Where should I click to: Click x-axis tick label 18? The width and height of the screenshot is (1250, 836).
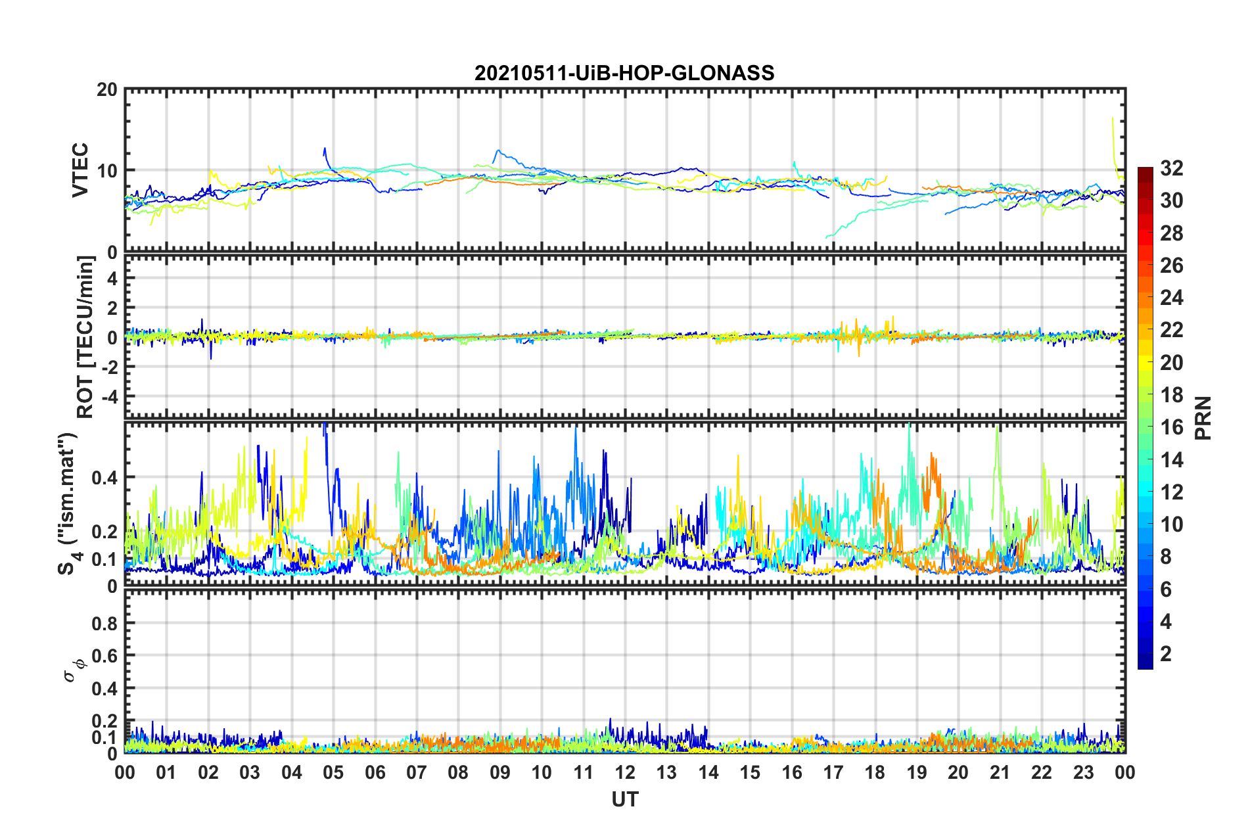tap(875, 772)
